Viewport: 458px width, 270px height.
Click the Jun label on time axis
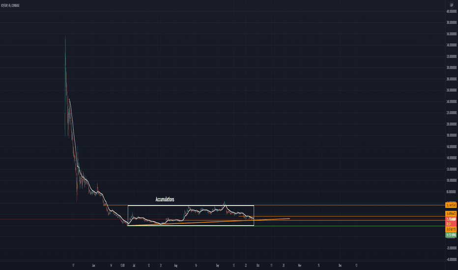[93, 265]
